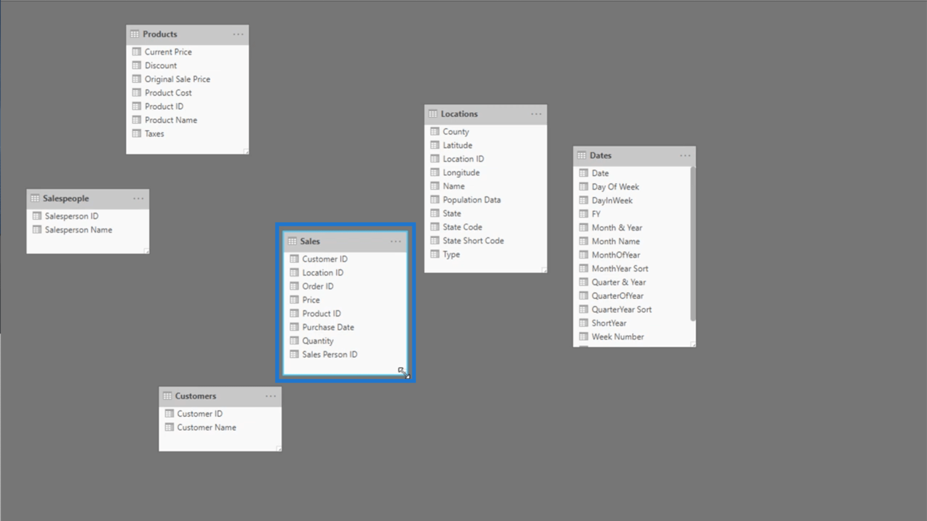
Task: Click the Dates table header icon
Action: [x=582, y=155]
